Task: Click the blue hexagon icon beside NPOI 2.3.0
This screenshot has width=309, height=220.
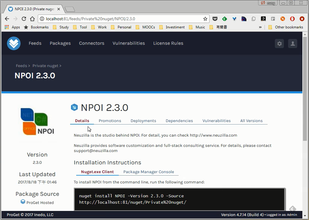Action: click(x=74, y=107)
